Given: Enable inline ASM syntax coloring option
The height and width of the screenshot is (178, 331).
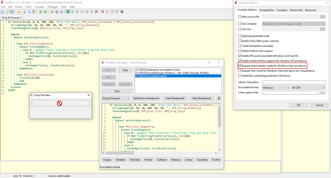Looking at the screenshot, I should click(240, 41).
